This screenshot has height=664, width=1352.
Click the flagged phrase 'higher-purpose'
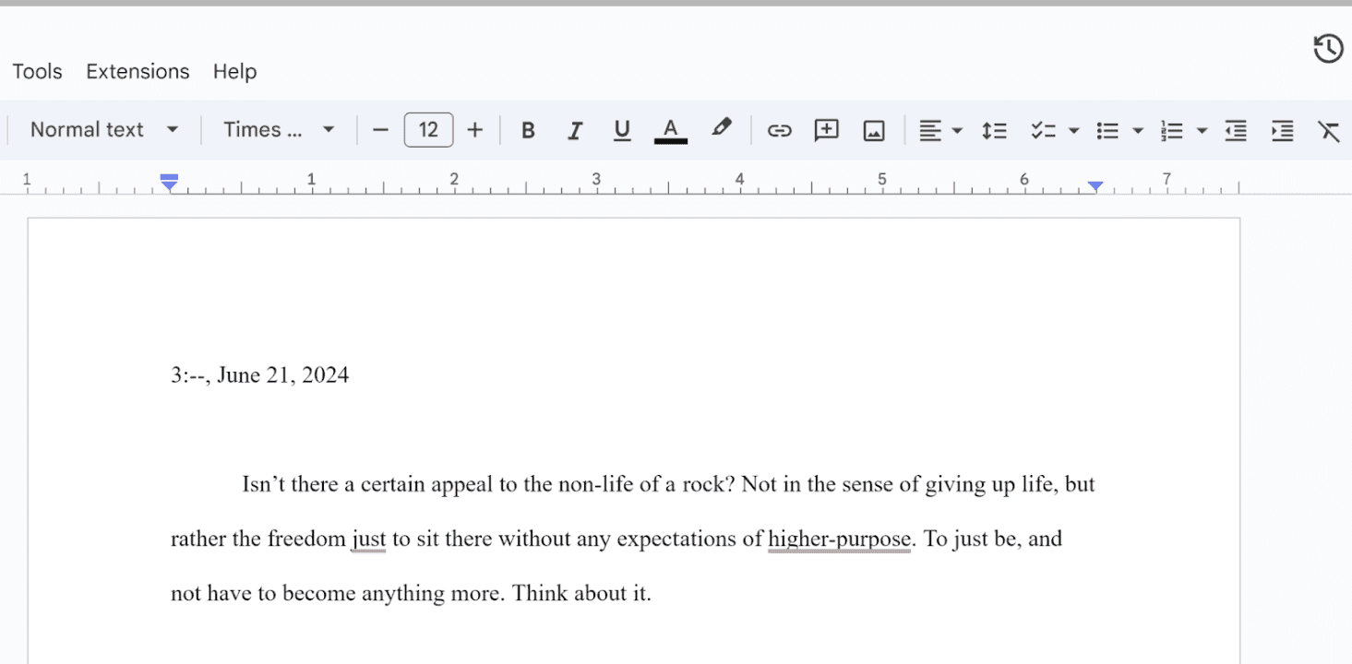pyautogui.click(x=839, y=539)
